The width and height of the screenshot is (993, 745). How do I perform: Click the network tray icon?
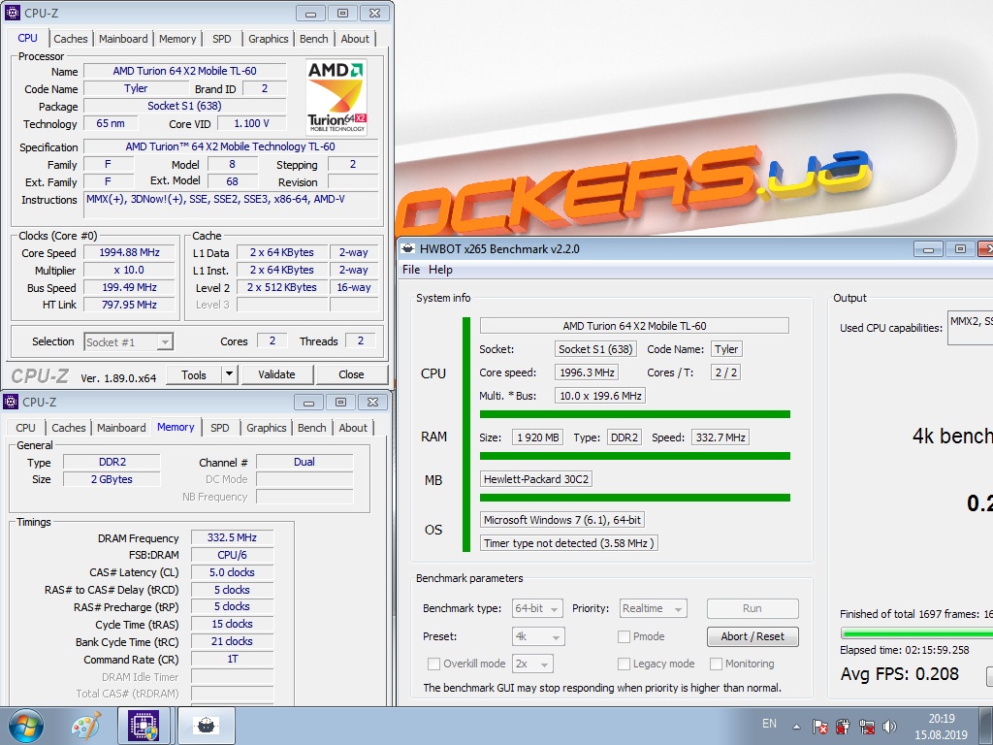[866, 726]
